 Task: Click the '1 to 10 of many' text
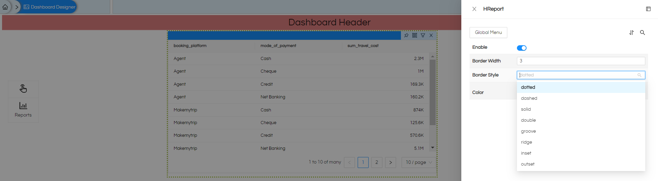click(x=325, y=162)
